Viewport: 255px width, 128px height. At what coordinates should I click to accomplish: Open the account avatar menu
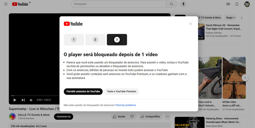pyautogui.click(x=247, y=4)
